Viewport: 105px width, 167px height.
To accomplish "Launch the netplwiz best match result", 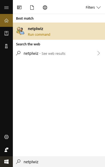I will (x=59, y=31).
